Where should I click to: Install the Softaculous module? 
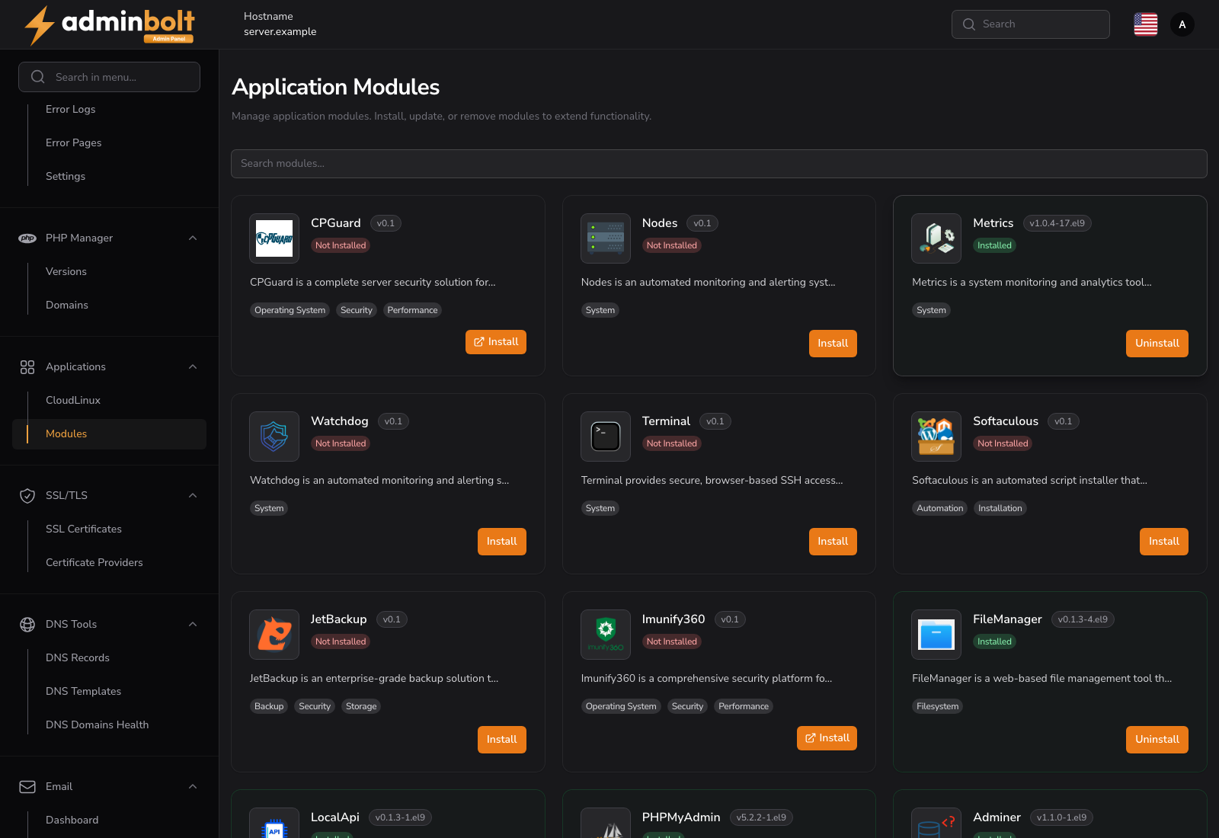click(1164, 542)
